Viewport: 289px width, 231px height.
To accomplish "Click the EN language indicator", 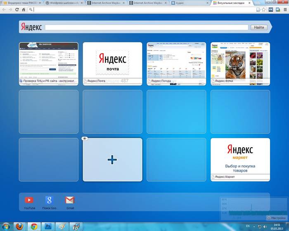I will (248, 226).
